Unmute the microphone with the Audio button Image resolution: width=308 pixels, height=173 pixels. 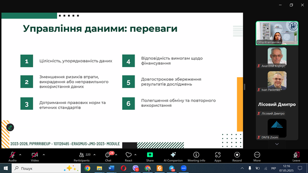(x=12, y=157)
